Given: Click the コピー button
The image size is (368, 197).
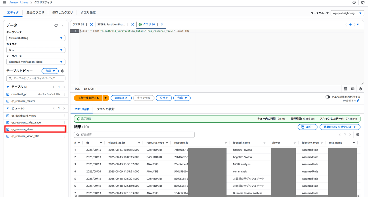Looking at the screenshot, I should pos(307,127).
